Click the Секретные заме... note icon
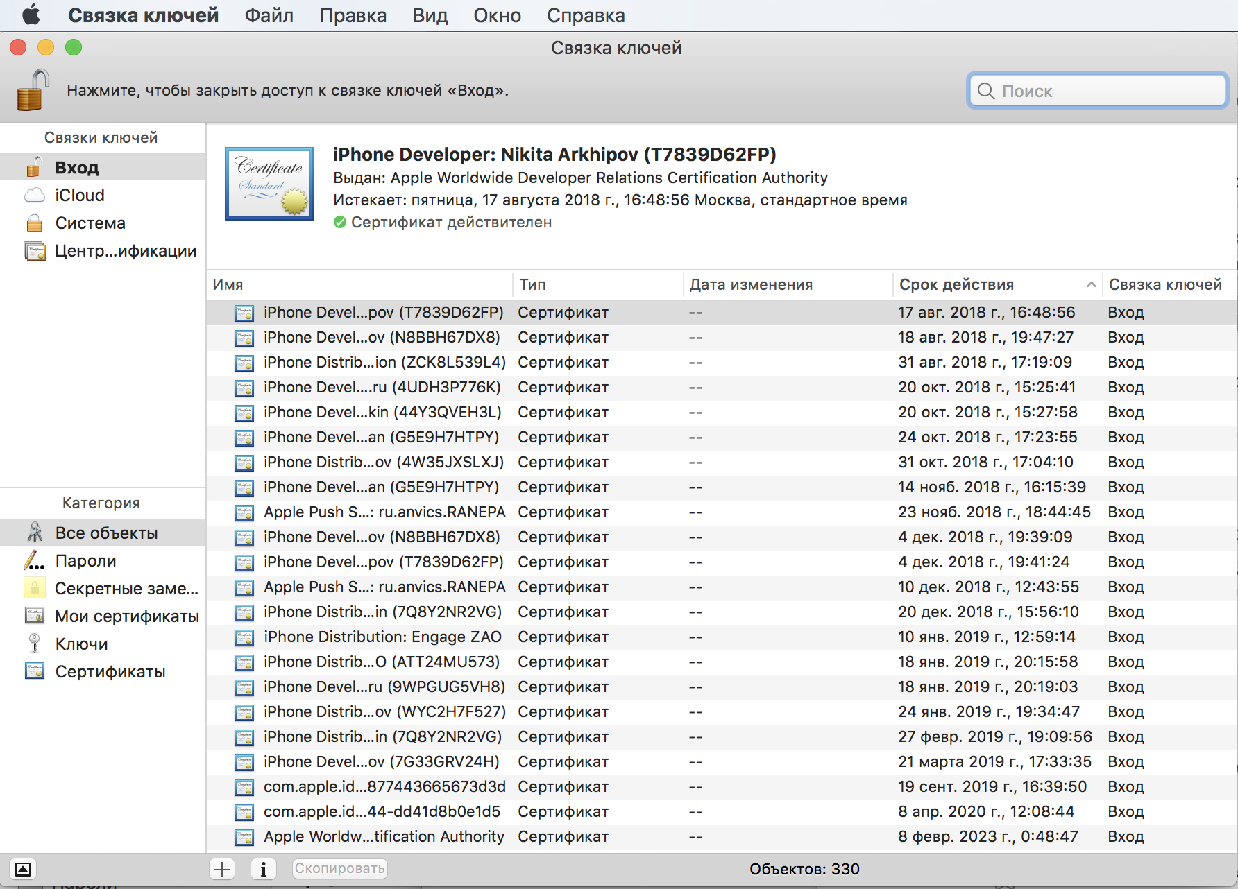 [35, 588]
